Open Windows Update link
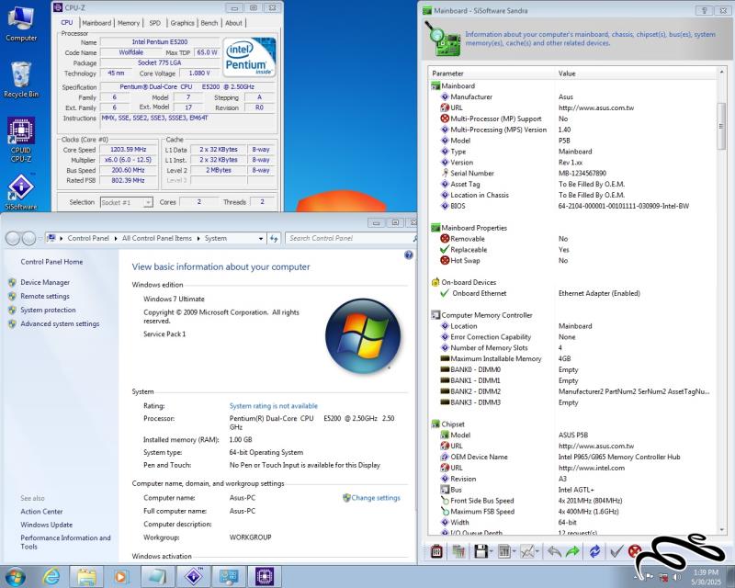Image resolution: width=735 pixels, height=588 pixels. point(47,525)
